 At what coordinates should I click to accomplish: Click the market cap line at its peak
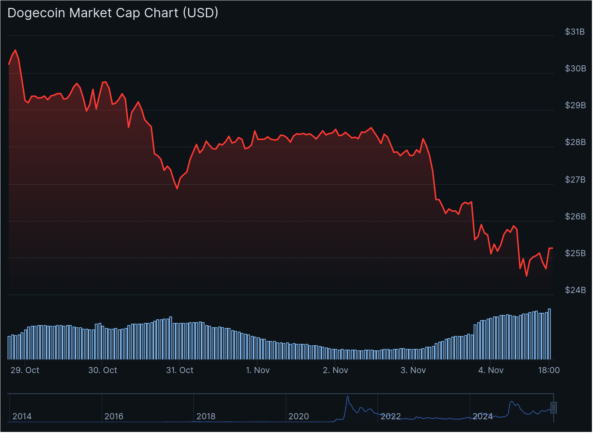click(15, 51)
